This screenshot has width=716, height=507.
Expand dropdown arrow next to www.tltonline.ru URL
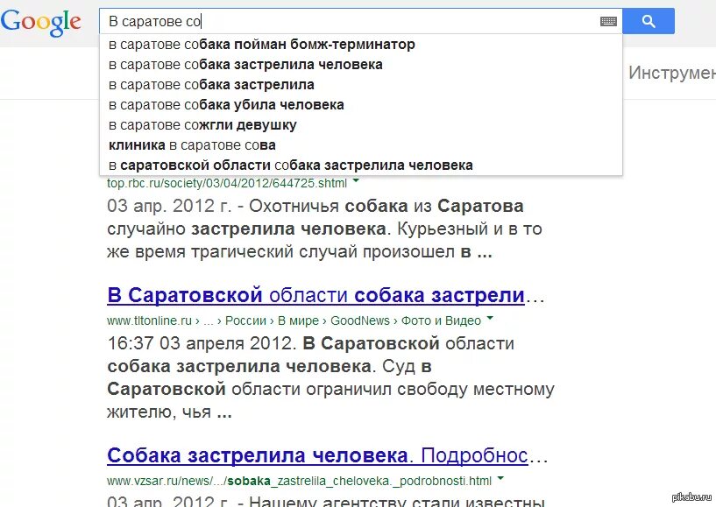(490, 318)
